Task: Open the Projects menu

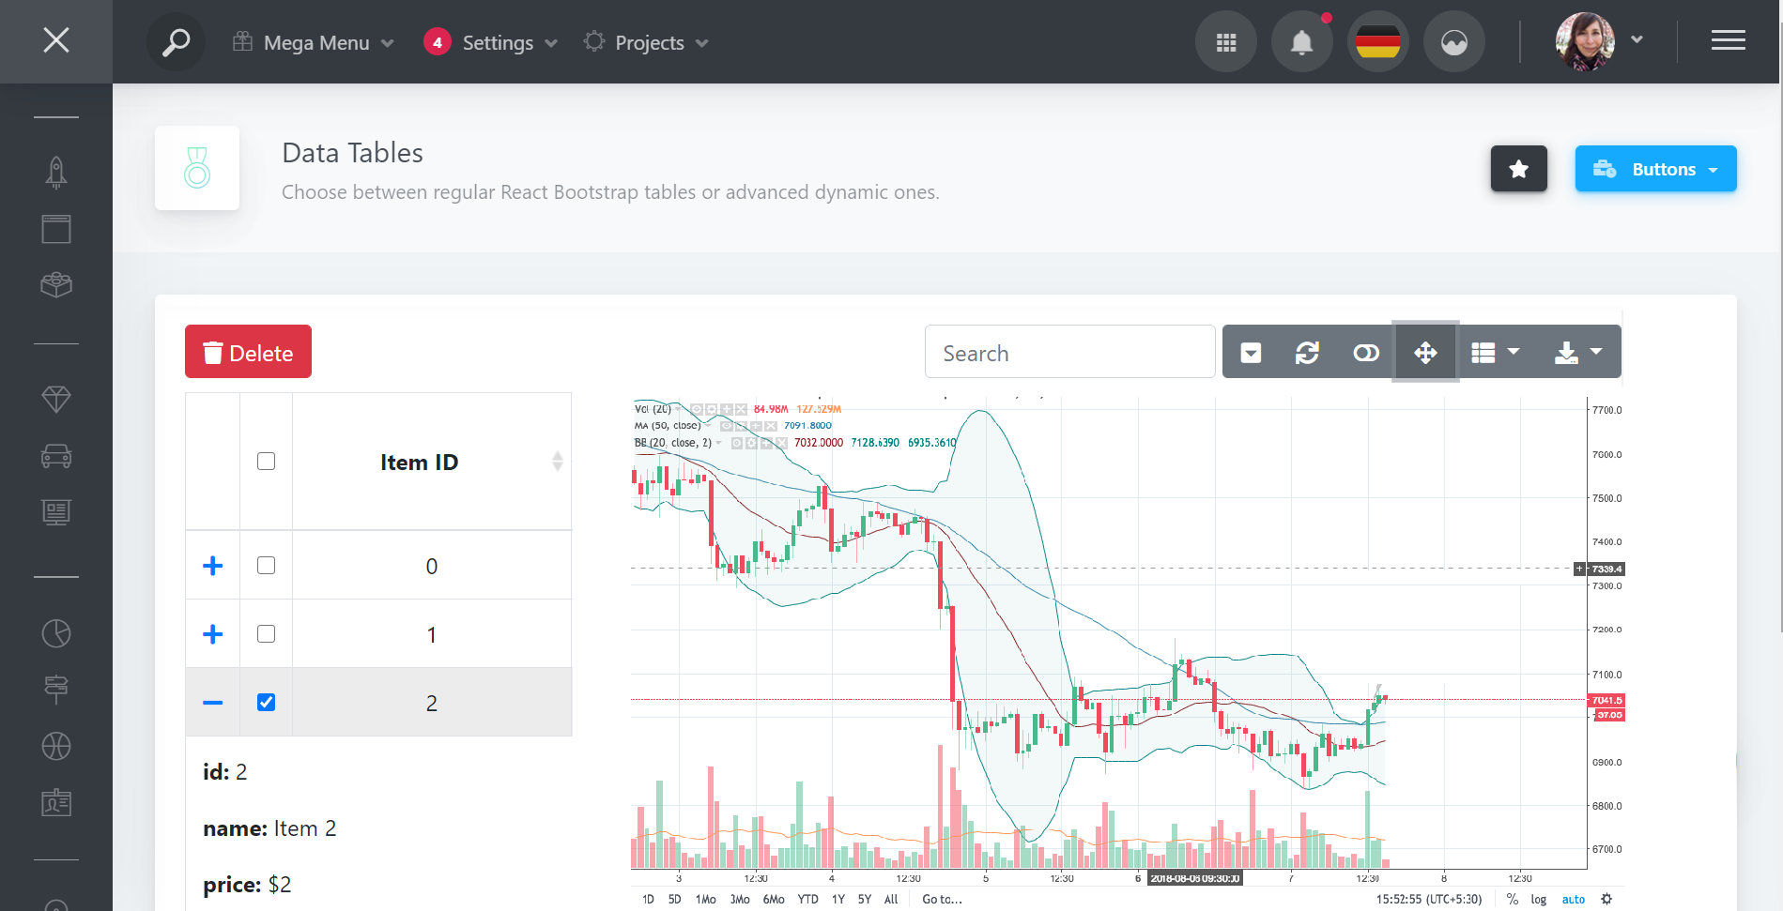Action: pyautogui.click(x=647, y=43)
